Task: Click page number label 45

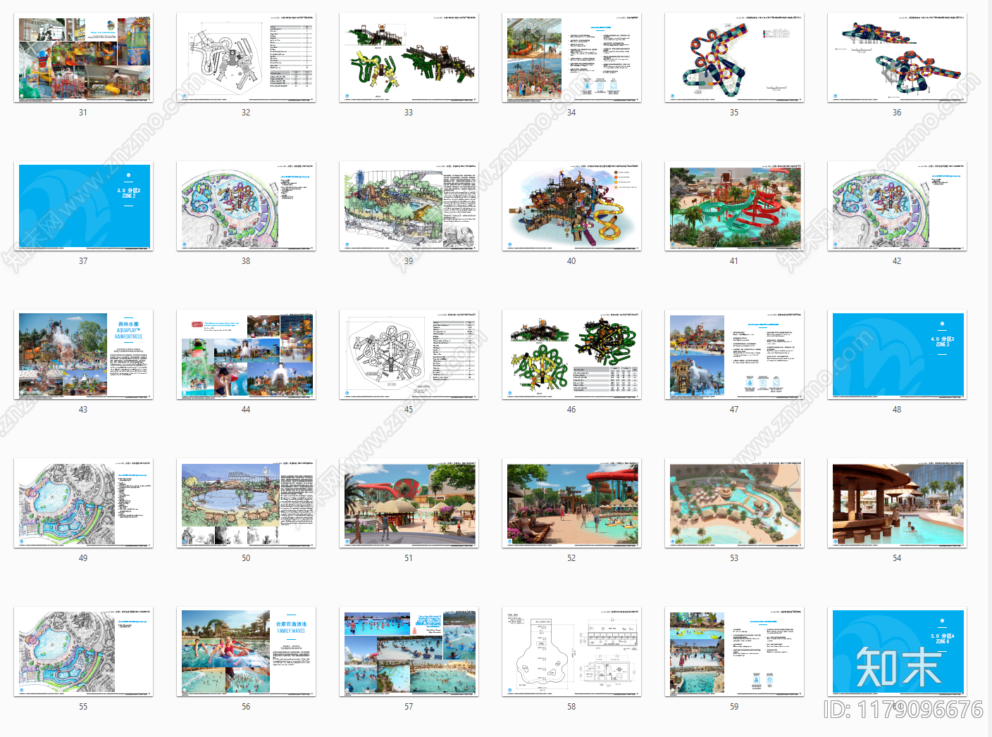Action: (x=409, y=410)
